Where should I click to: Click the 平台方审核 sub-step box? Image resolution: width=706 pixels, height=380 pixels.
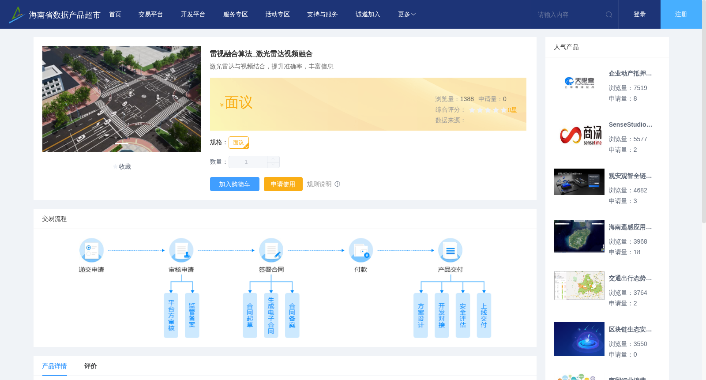tap(171, 315)
